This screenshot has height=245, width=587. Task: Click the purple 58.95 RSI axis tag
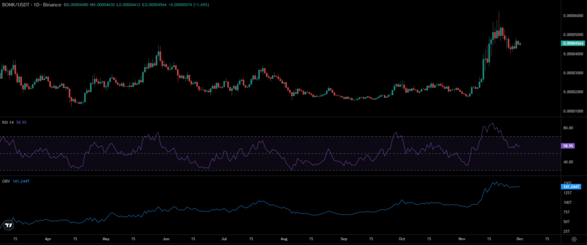(x=569, y=146)
